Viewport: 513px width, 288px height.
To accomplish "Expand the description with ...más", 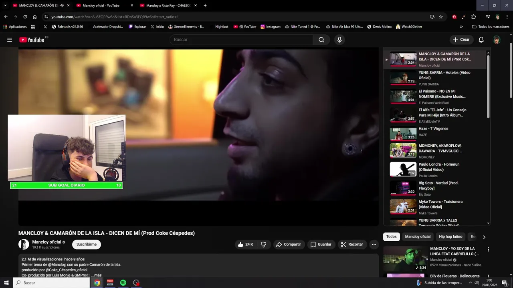I will (96, 275).
